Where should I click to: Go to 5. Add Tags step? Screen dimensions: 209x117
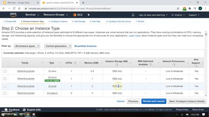(x=95, y=21)
